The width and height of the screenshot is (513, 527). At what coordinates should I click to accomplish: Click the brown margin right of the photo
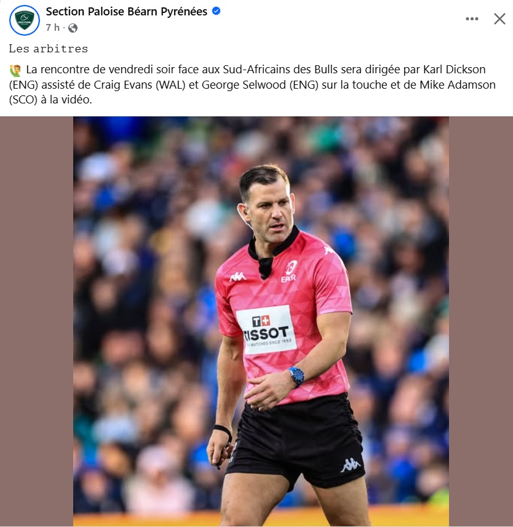pos(481,321)
